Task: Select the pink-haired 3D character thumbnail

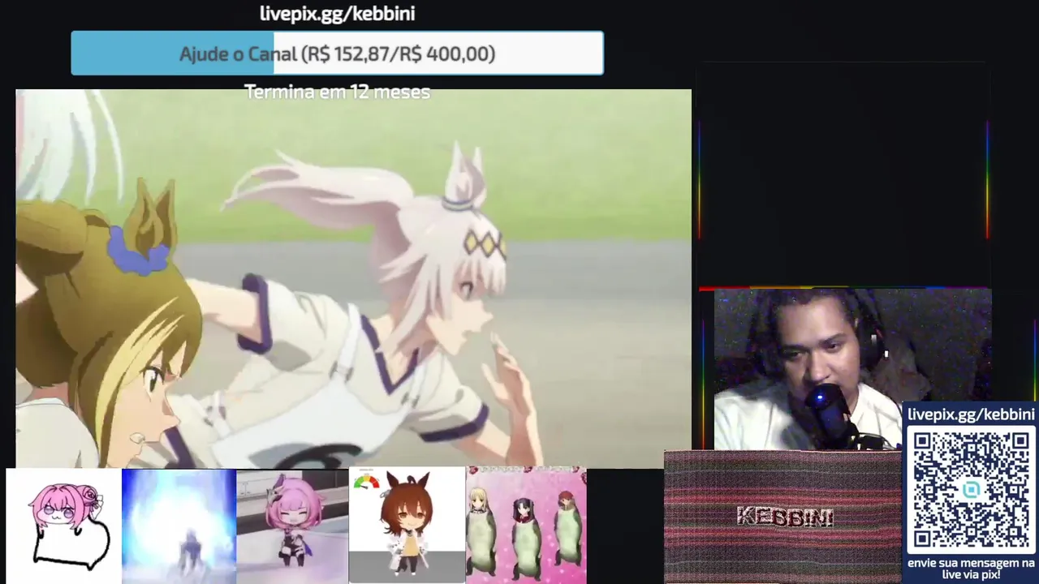Action: click(292, 526)
